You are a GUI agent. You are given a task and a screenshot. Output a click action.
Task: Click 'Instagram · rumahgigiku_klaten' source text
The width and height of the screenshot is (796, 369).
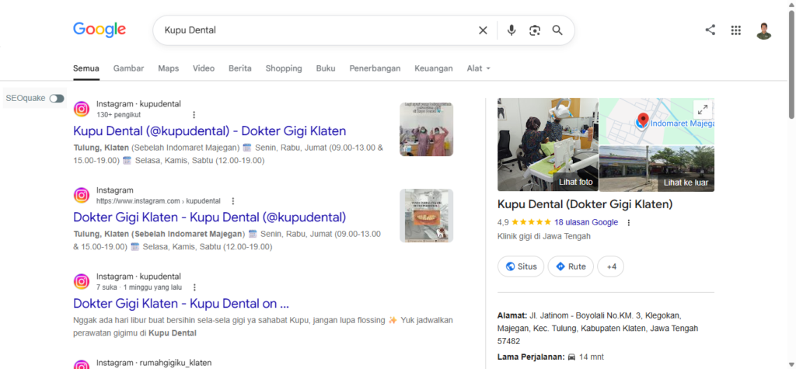click(154, 363)
